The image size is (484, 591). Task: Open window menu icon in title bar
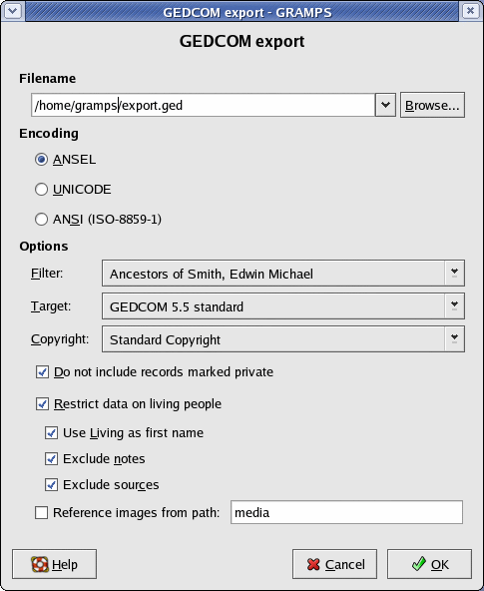point(13,11)
